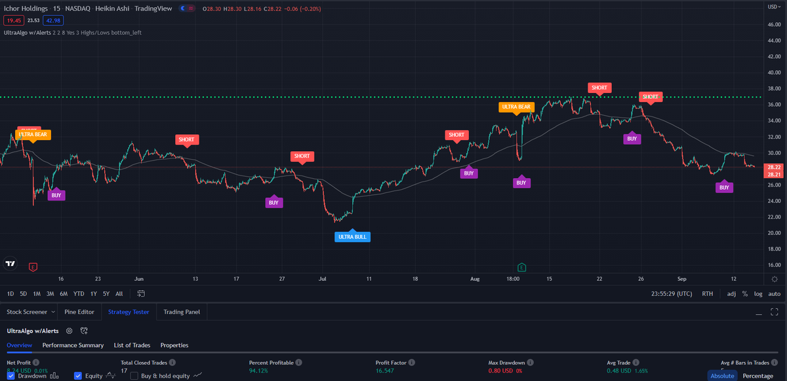Open the RTH session selector
This screenshot has width=787, height=381.
click(708, 294)
